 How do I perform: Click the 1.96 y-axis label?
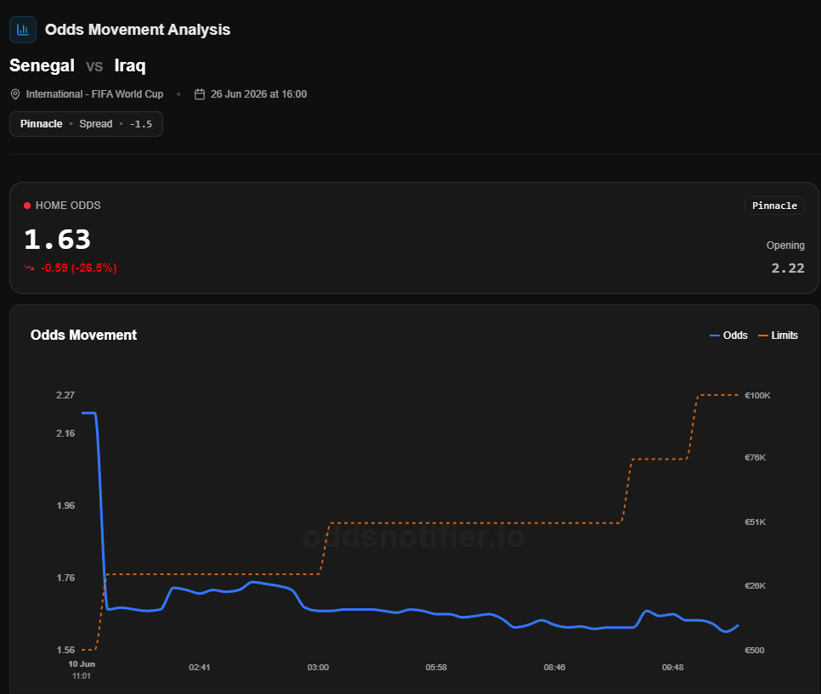tap(65, 505)
